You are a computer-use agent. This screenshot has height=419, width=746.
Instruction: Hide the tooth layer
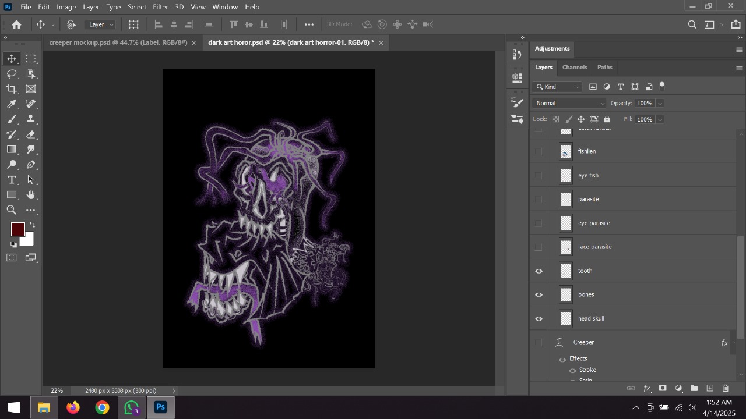(x=539, y=271)
